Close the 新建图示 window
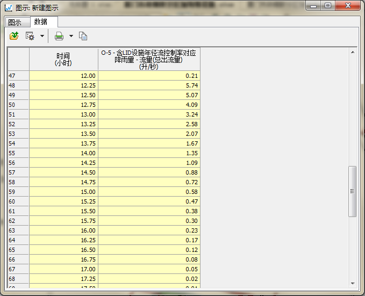This screenshot has width=365, height=296. pos(348,5)
